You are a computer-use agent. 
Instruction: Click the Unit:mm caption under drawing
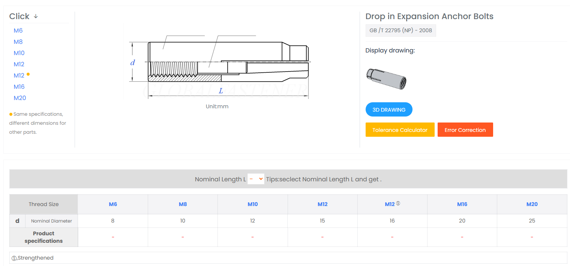pos(217,106)
